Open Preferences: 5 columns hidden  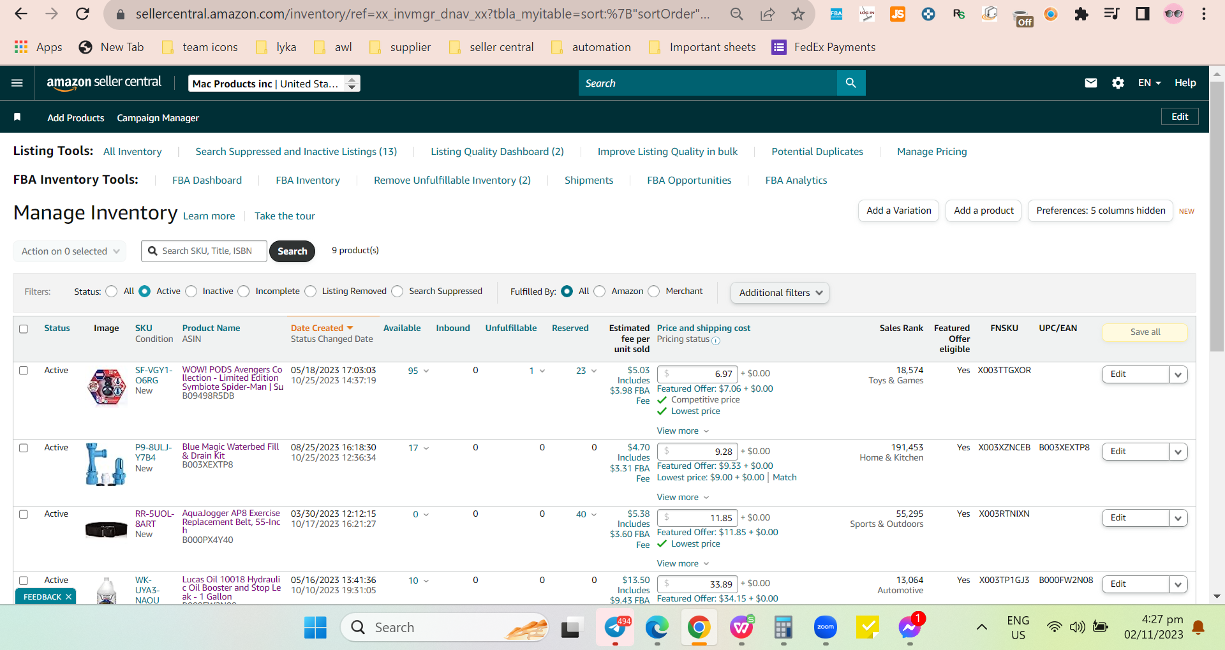click(x=1101, y=211)
